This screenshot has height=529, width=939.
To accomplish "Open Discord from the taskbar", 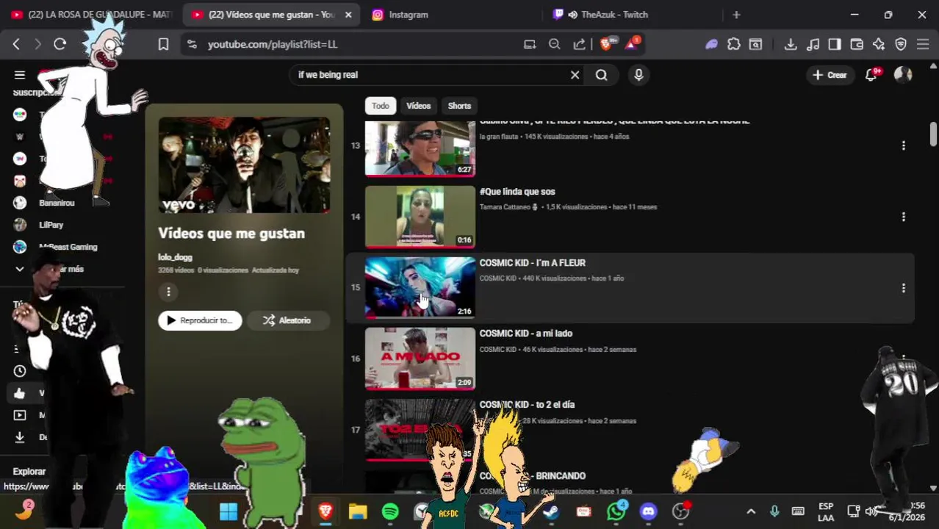I will [x=648, y=511].
